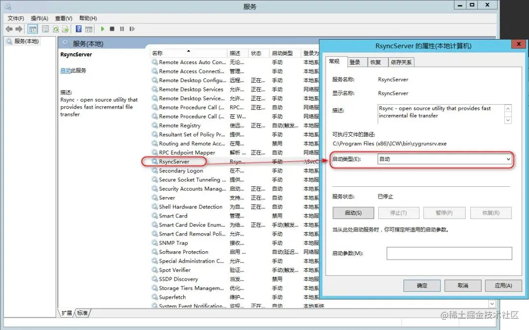Image resolution: width=529 pixels, height=330 pixels.
Task: Click gear icon of Superfetch service
Action: coord(154,297)
